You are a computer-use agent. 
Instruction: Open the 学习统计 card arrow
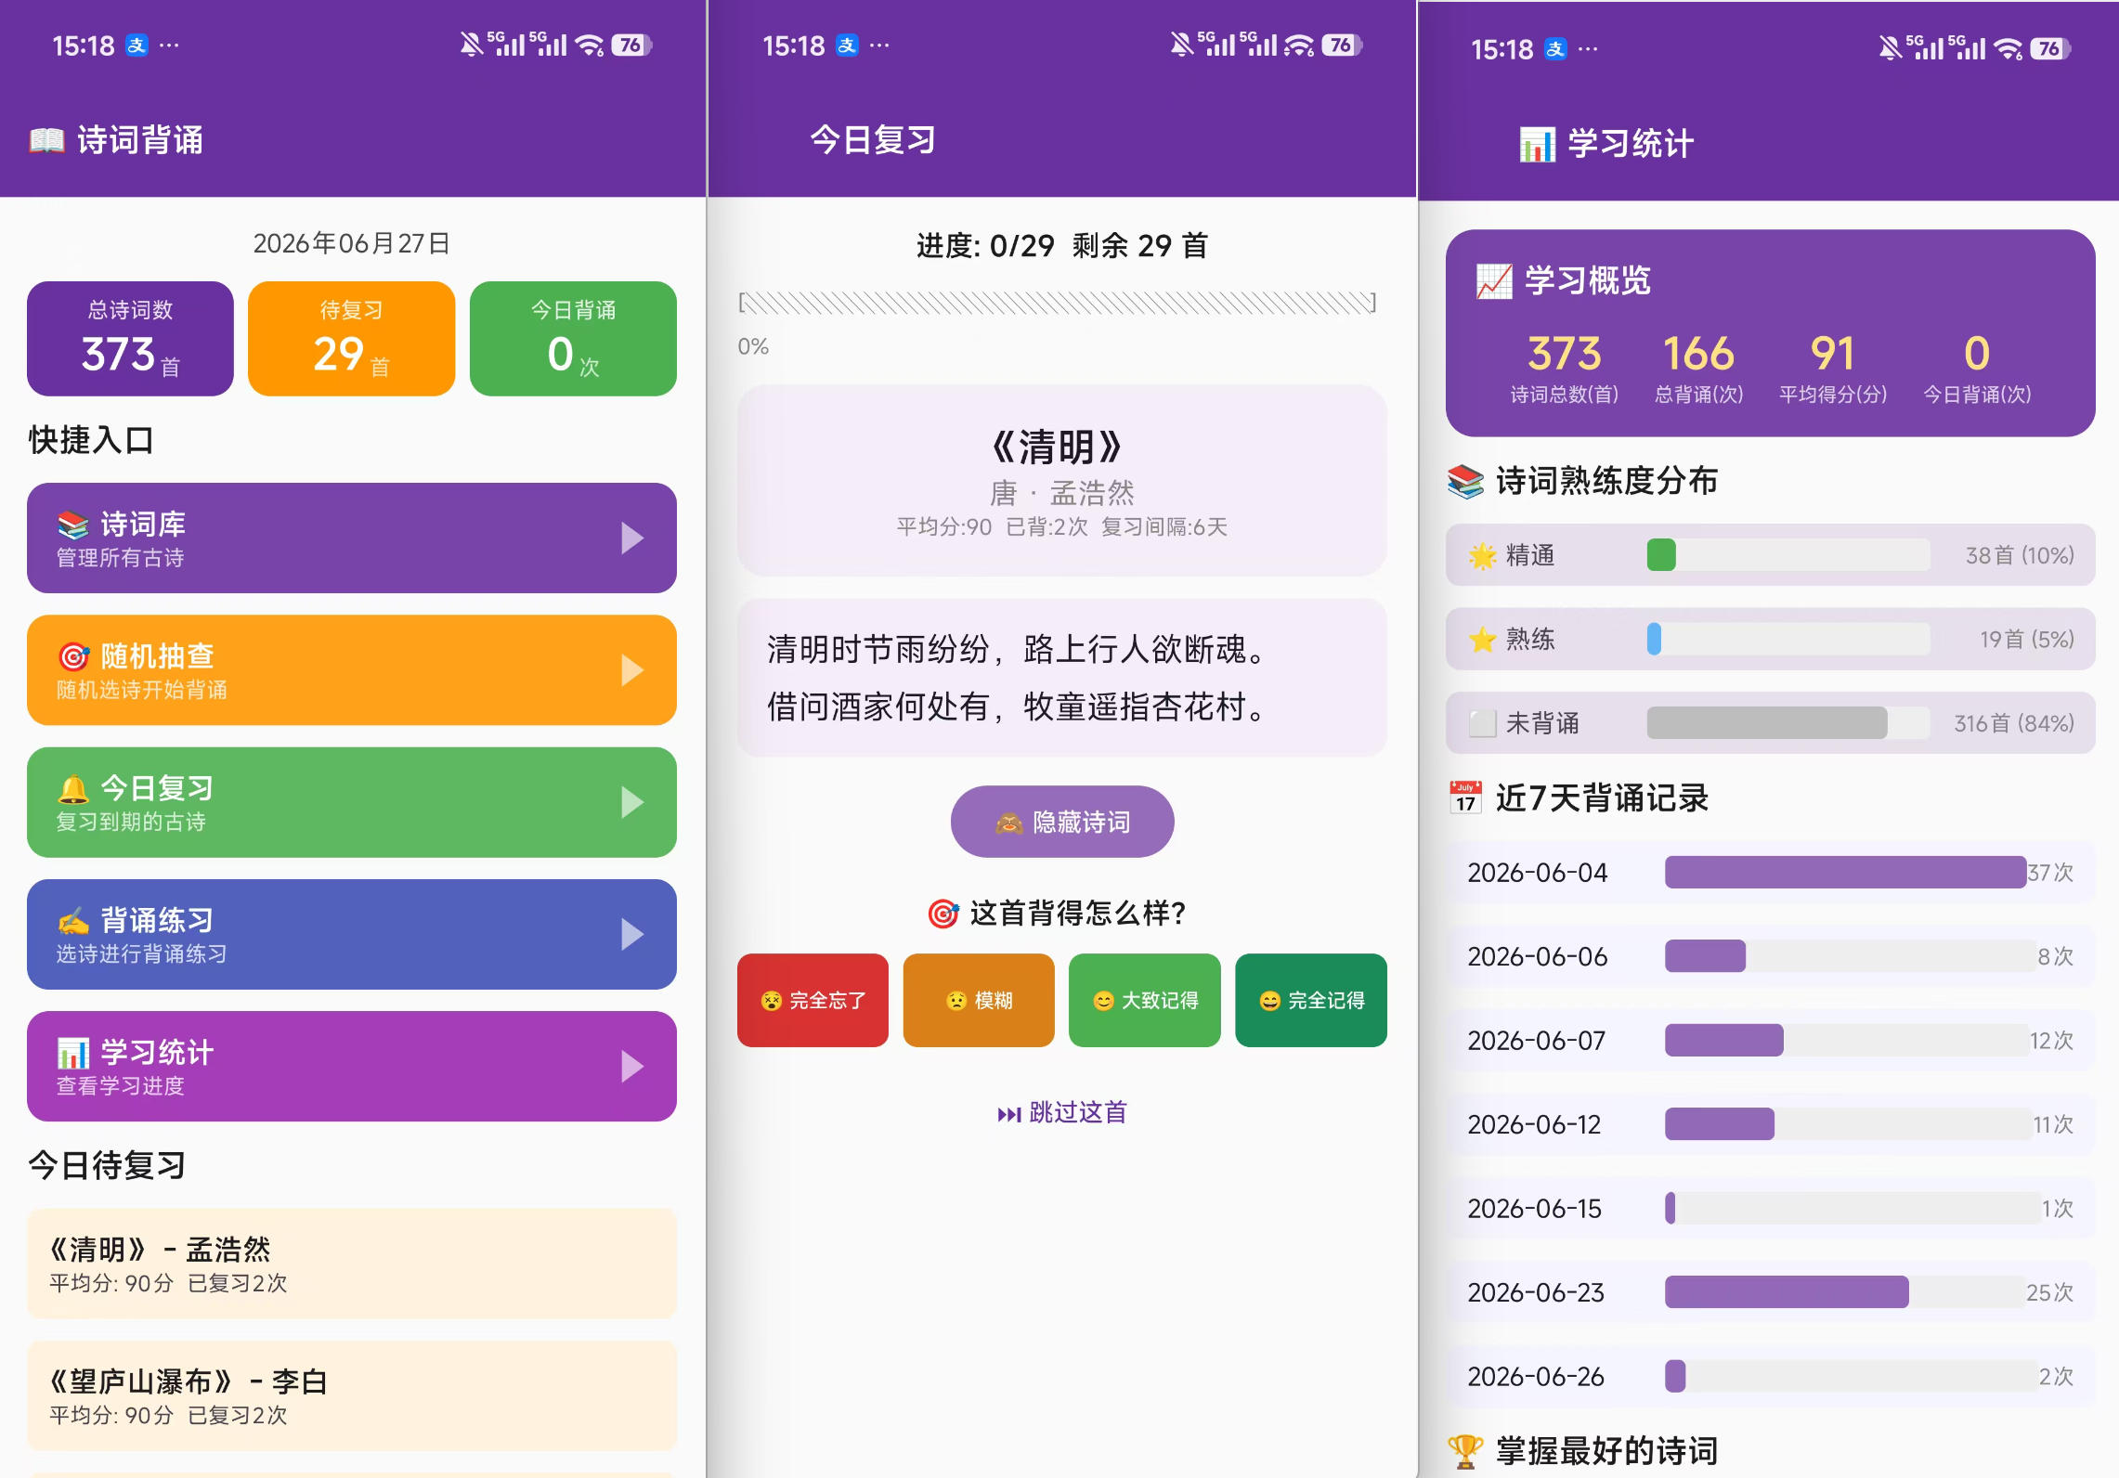click(x=632, y=1067)
